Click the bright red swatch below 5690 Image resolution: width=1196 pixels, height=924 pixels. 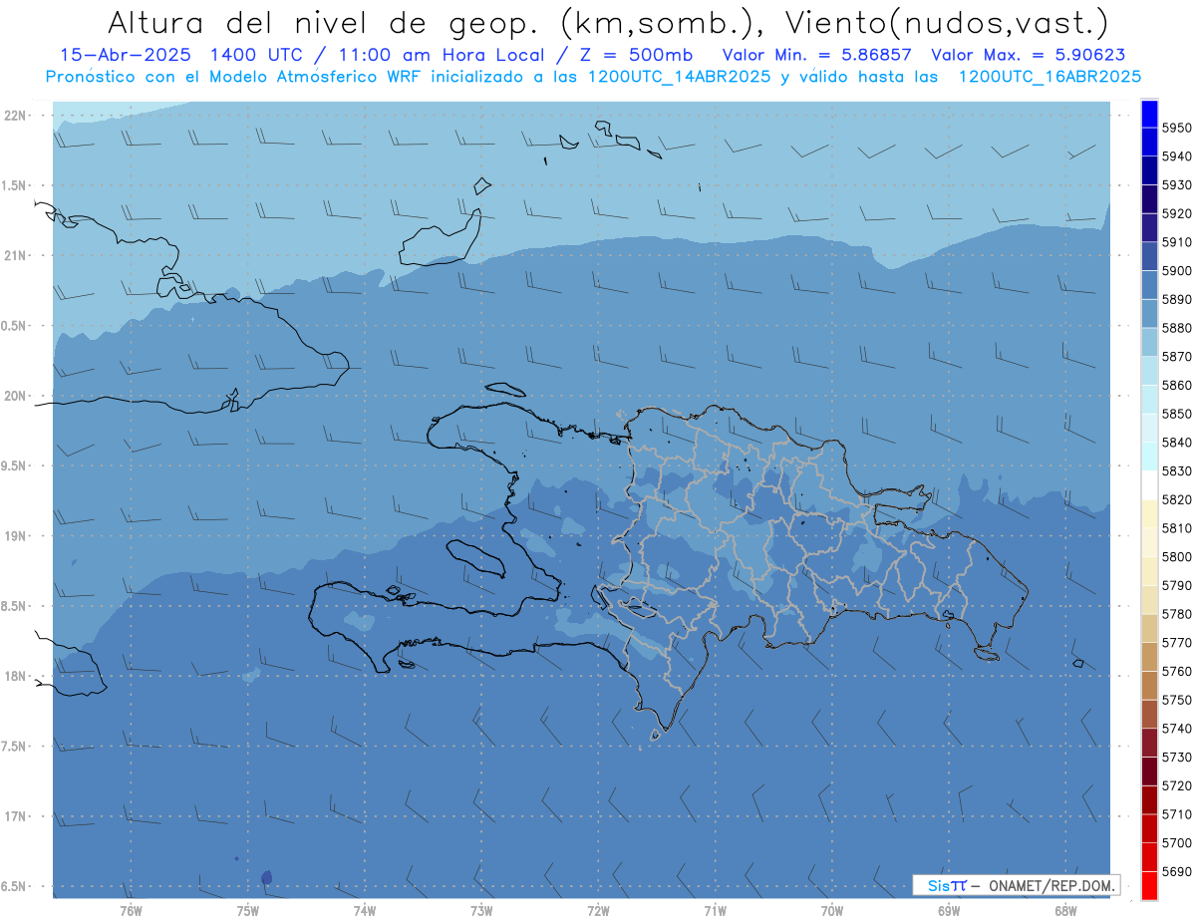click(x=1149, y=886)
